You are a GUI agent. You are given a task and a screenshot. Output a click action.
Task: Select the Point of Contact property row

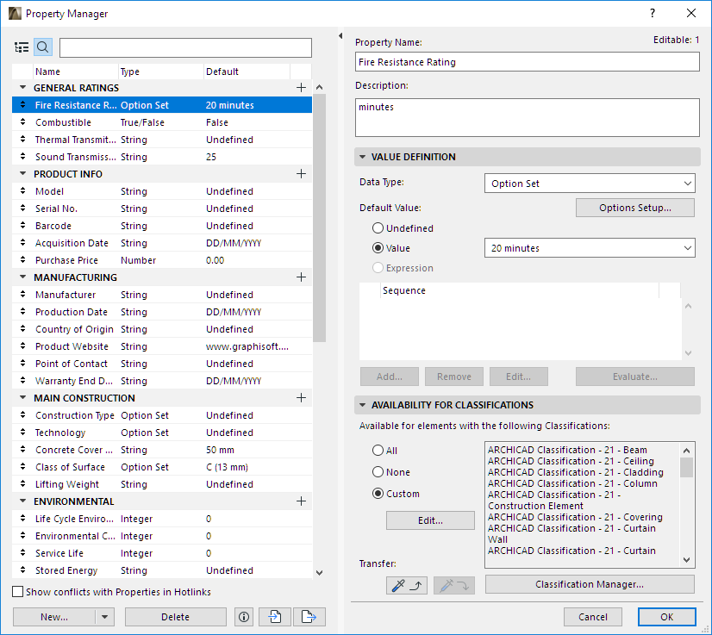click(162, 364)
